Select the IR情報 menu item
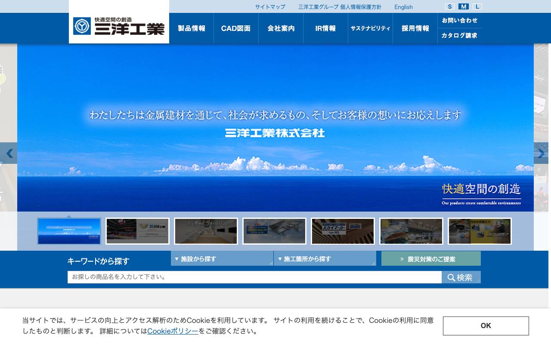Image resolution: width=551 pixels, height=344 pixels. coord(325,28)
